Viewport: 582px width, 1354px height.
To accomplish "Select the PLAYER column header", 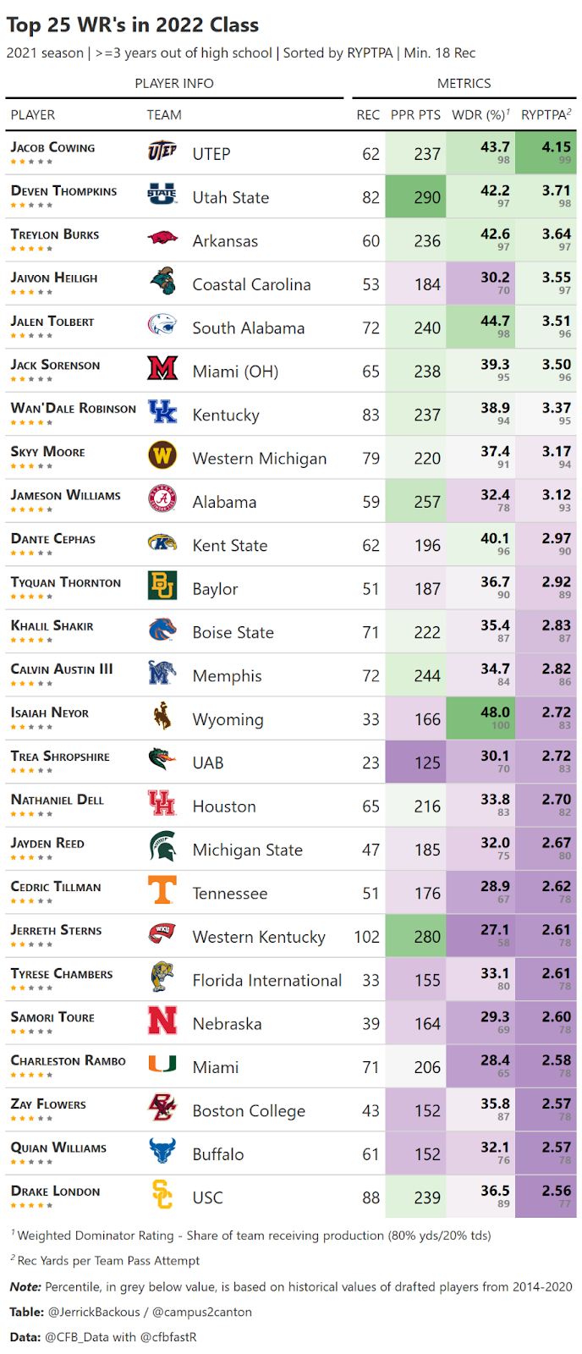I will coord(33,115).
